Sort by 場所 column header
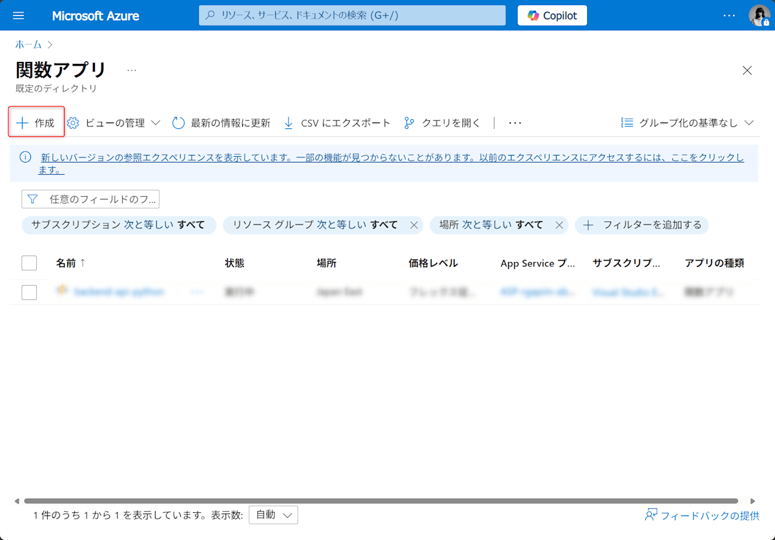The width and height of the screenshot is (775, 540). (x=326, y=263)
